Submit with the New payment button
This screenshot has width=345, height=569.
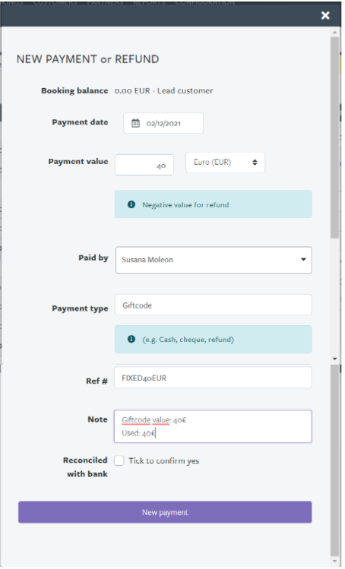click(165, 512)
